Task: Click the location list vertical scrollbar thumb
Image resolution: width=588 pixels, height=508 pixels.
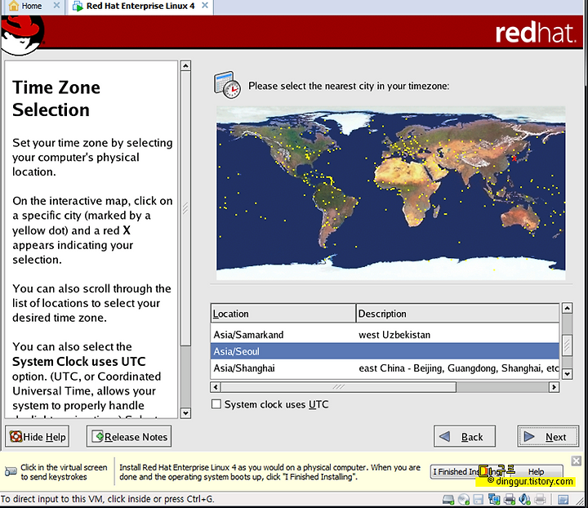Action: point(567,345)
